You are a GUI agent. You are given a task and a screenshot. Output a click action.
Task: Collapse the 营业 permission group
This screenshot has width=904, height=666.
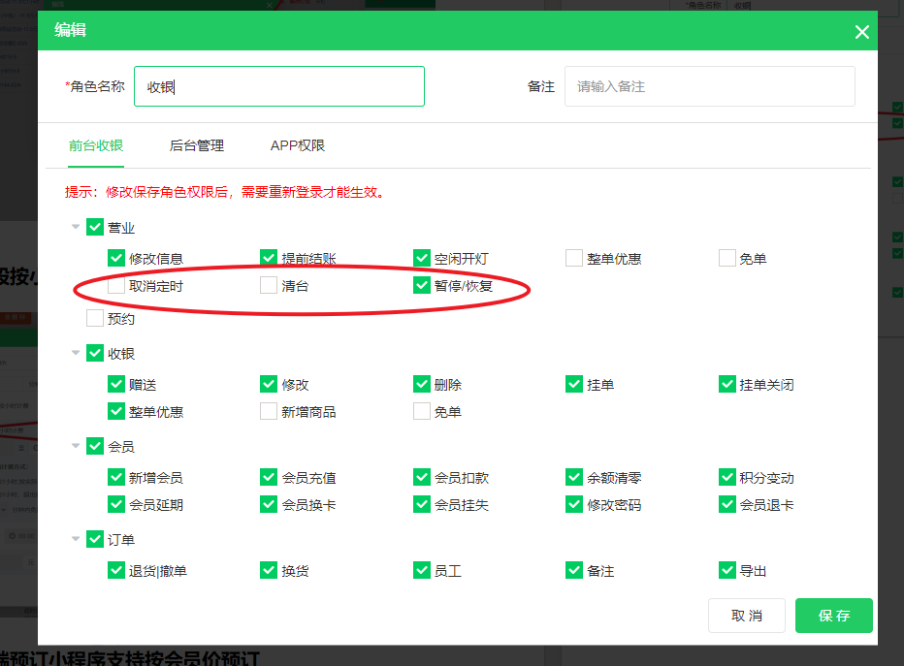[x=76, y=228]
